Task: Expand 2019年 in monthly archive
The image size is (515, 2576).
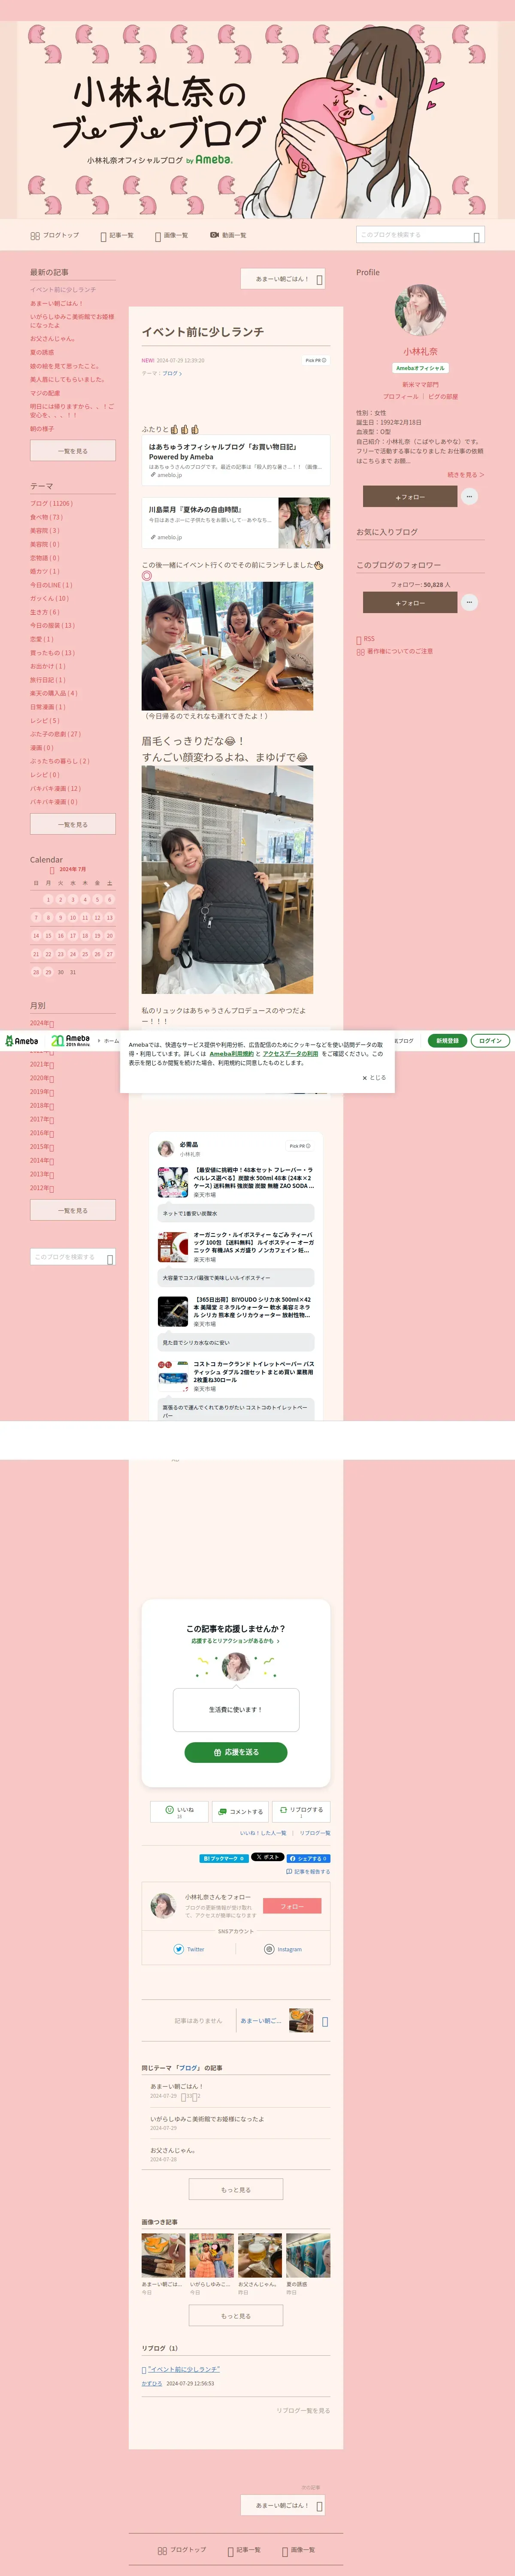Action: coord(42,1092)
